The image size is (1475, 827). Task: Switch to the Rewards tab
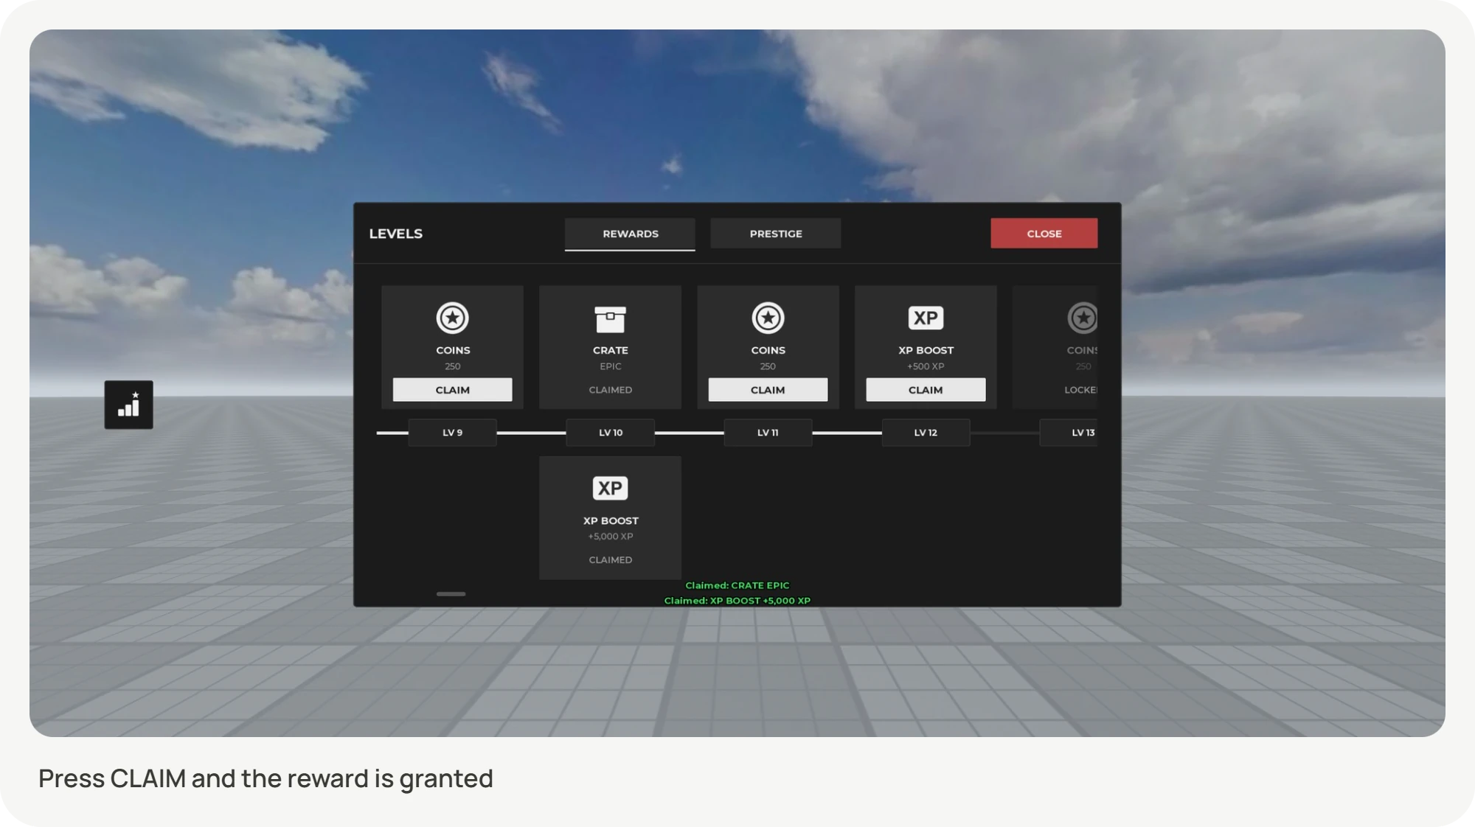coord(630,234)
